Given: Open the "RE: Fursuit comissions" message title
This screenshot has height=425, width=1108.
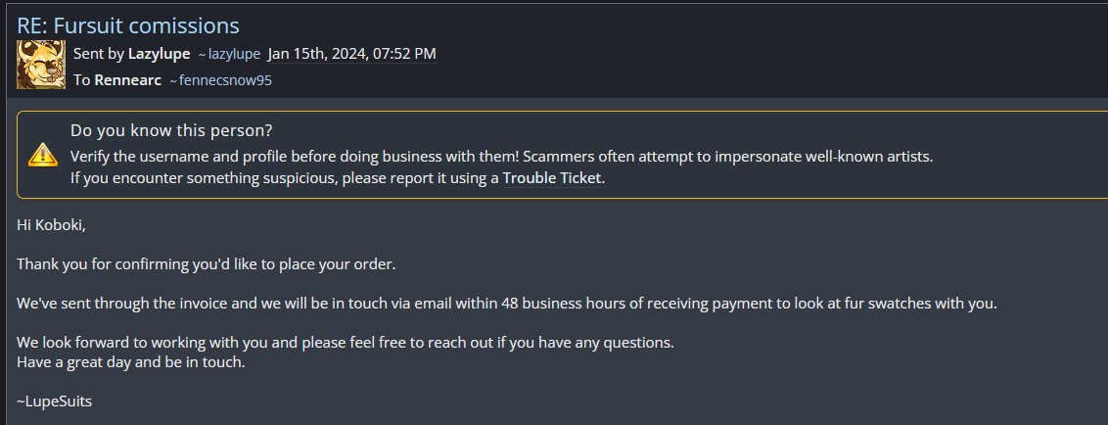Looking at the screenshot, I should tap(128, 25).
